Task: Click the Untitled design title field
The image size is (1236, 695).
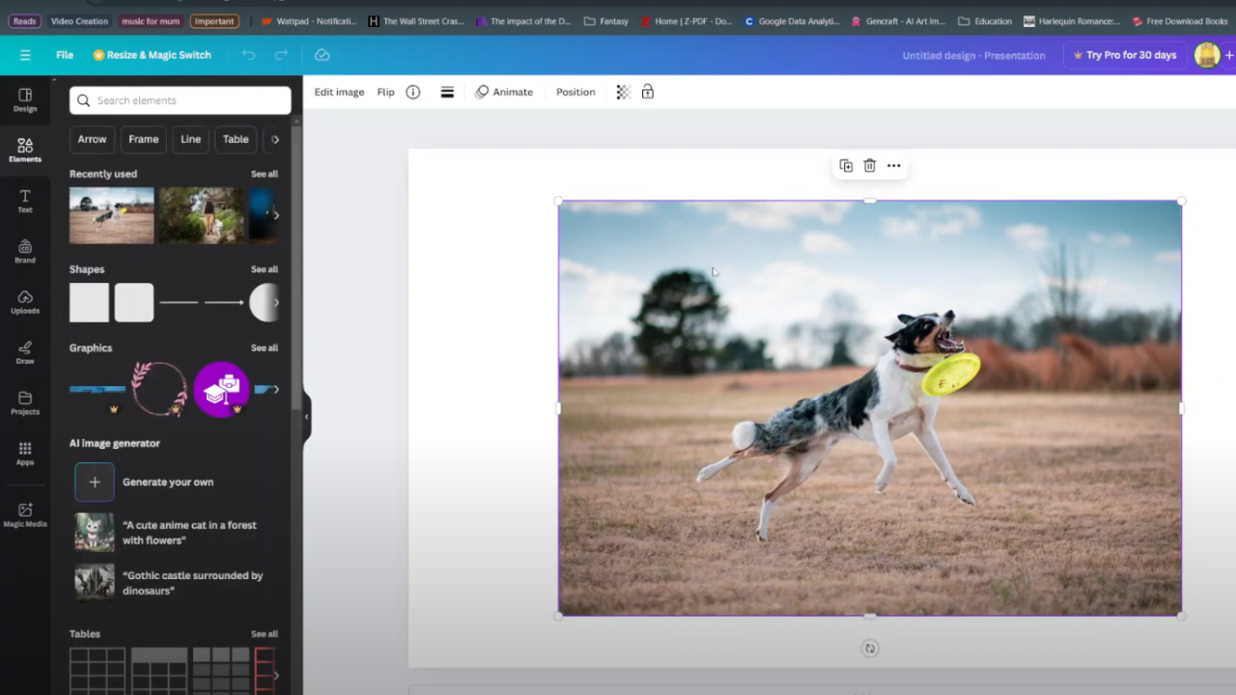Action: coord(973,55)
